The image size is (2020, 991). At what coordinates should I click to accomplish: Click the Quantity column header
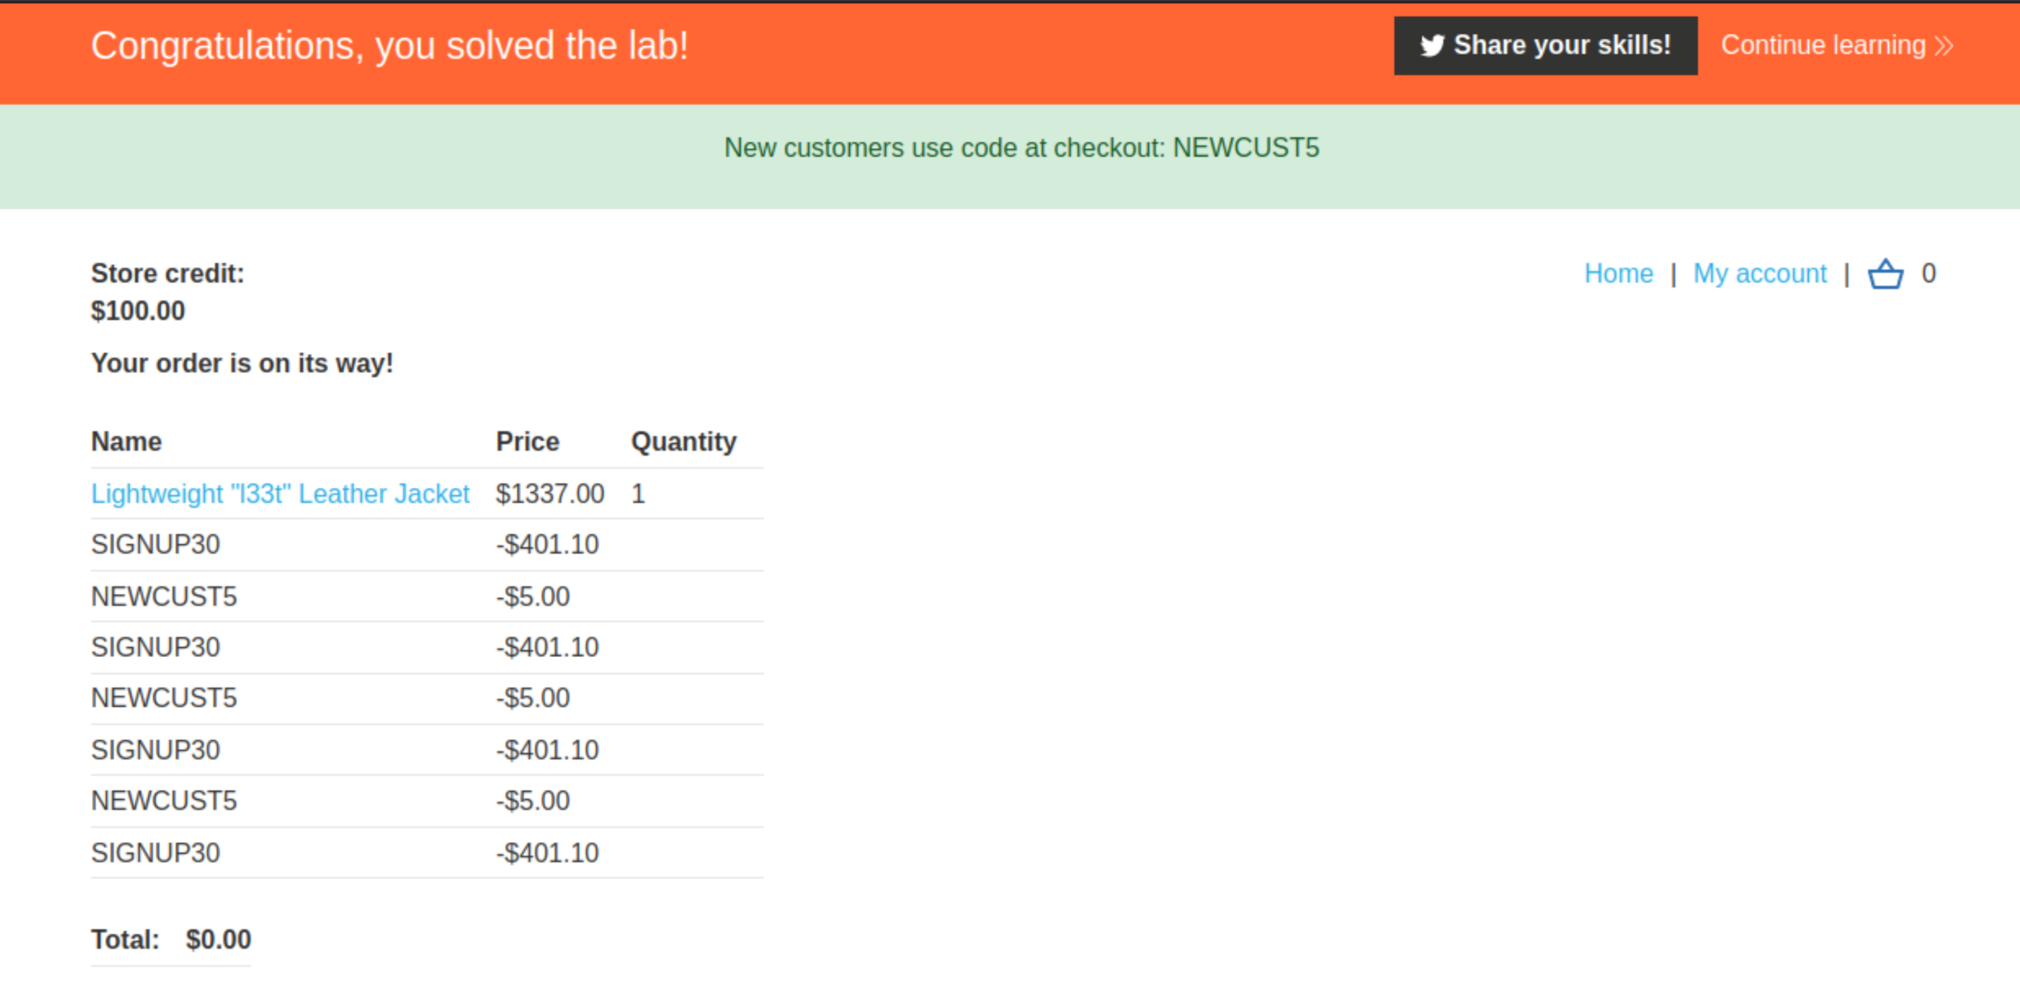pos(683,442)
